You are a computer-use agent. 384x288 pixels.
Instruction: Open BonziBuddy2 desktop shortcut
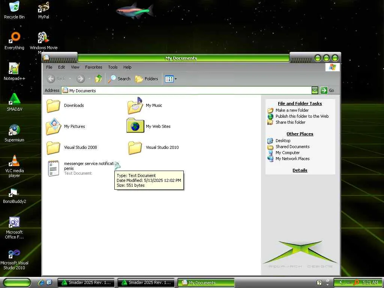(x=14, y=195)
